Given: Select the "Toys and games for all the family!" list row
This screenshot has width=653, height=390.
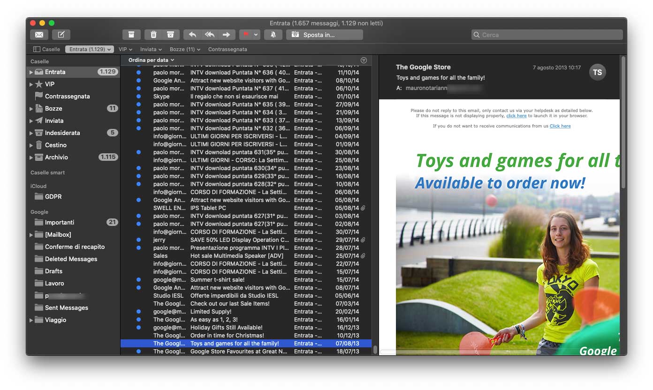Looking at the screenshot, I should click(x=246, y=344).
